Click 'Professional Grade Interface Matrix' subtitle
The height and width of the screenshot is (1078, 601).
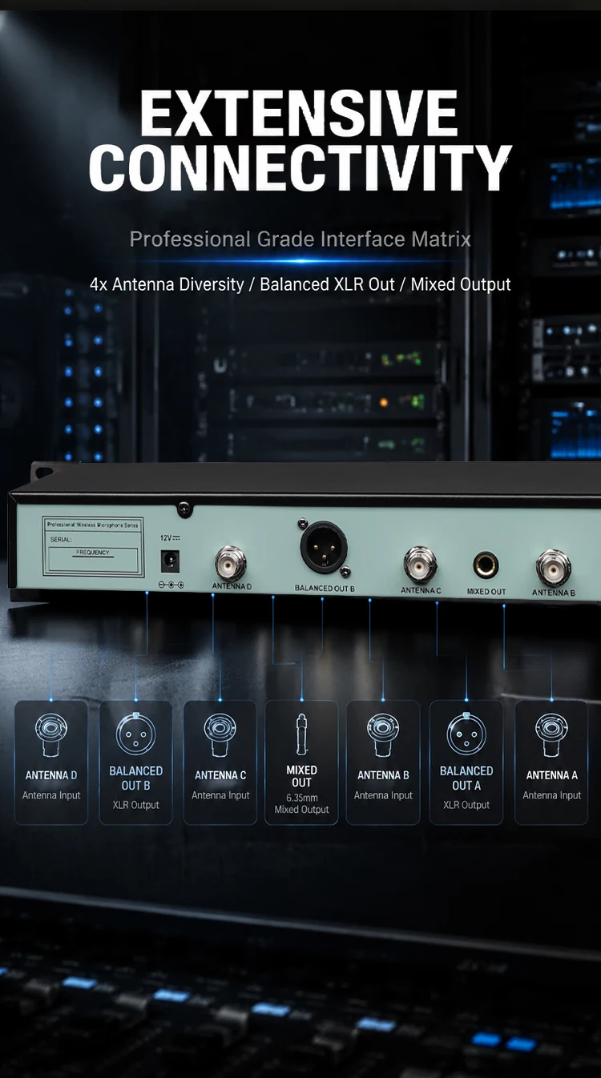click(x=300, y=239)
